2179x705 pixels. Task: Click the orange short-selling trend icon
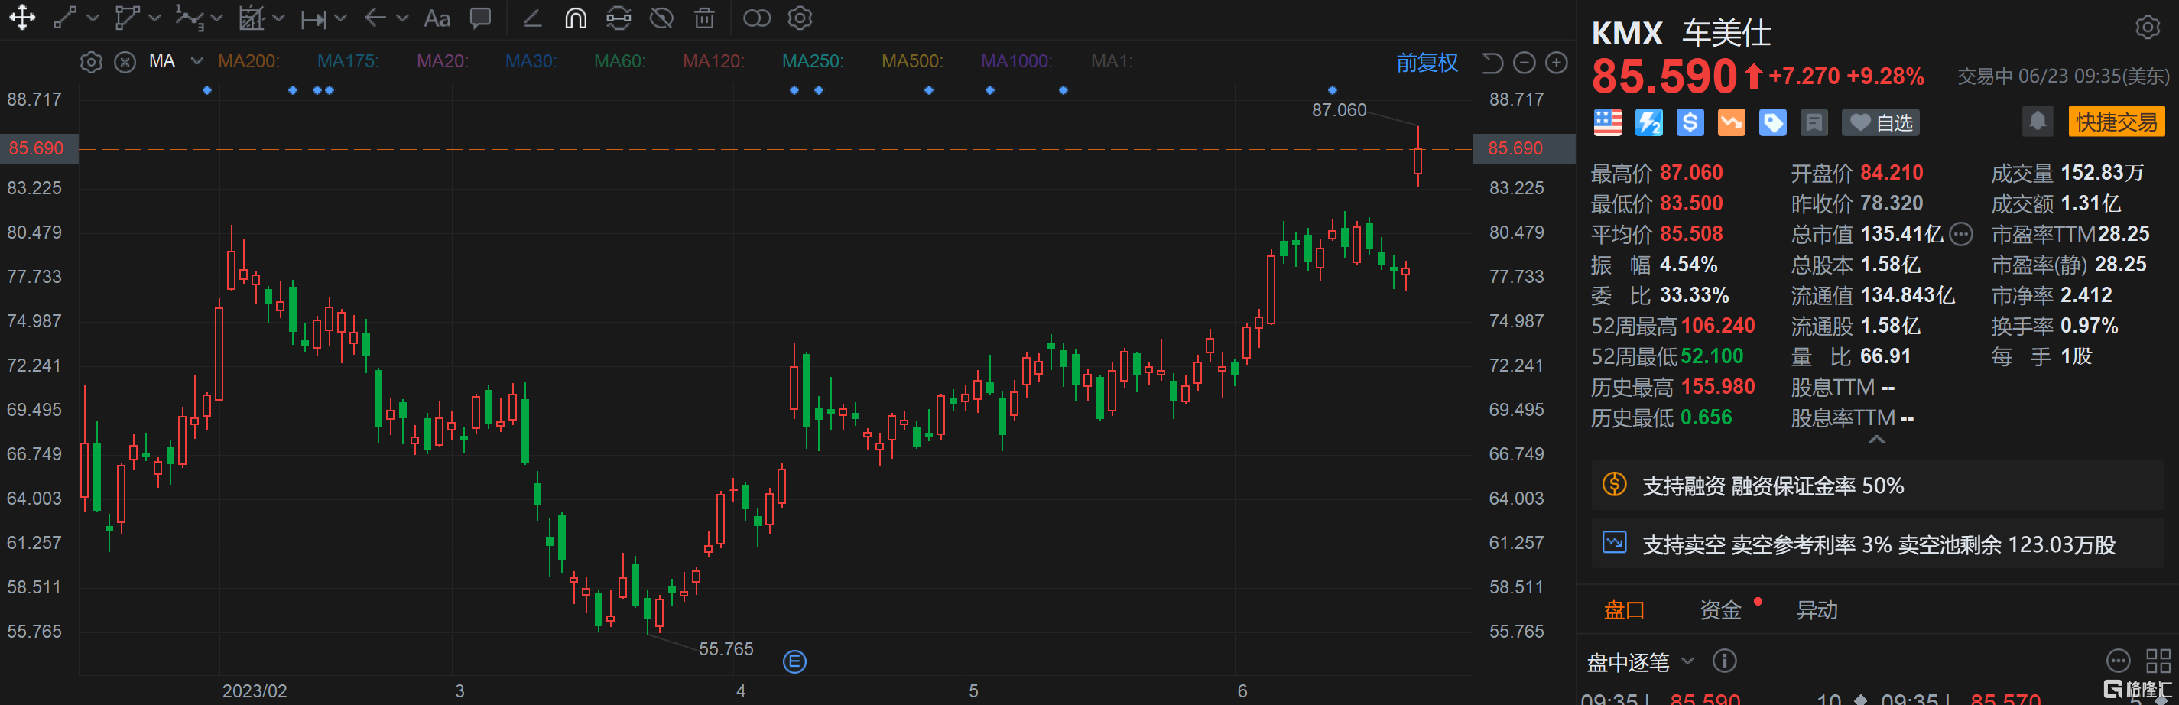point(1732,122)
